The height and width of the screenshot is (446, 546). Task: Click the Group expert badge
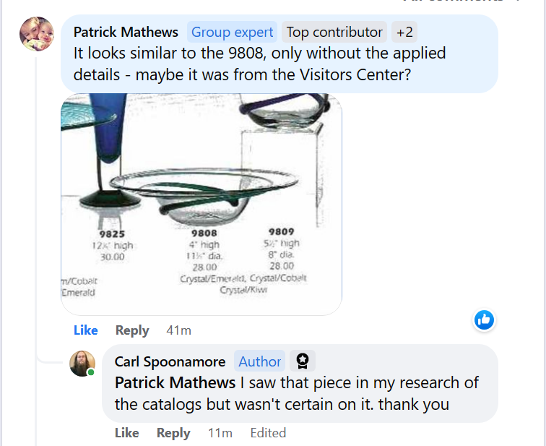point(232,32)
